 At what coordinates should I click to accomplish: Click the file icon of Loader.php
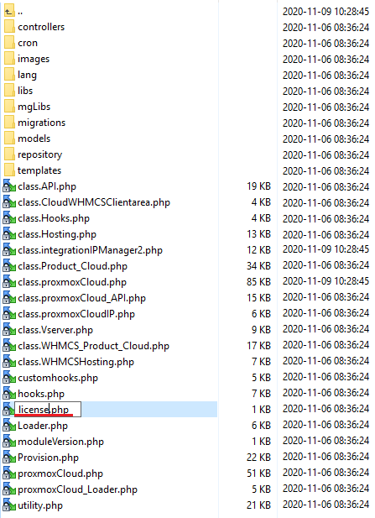click(9, 425)
